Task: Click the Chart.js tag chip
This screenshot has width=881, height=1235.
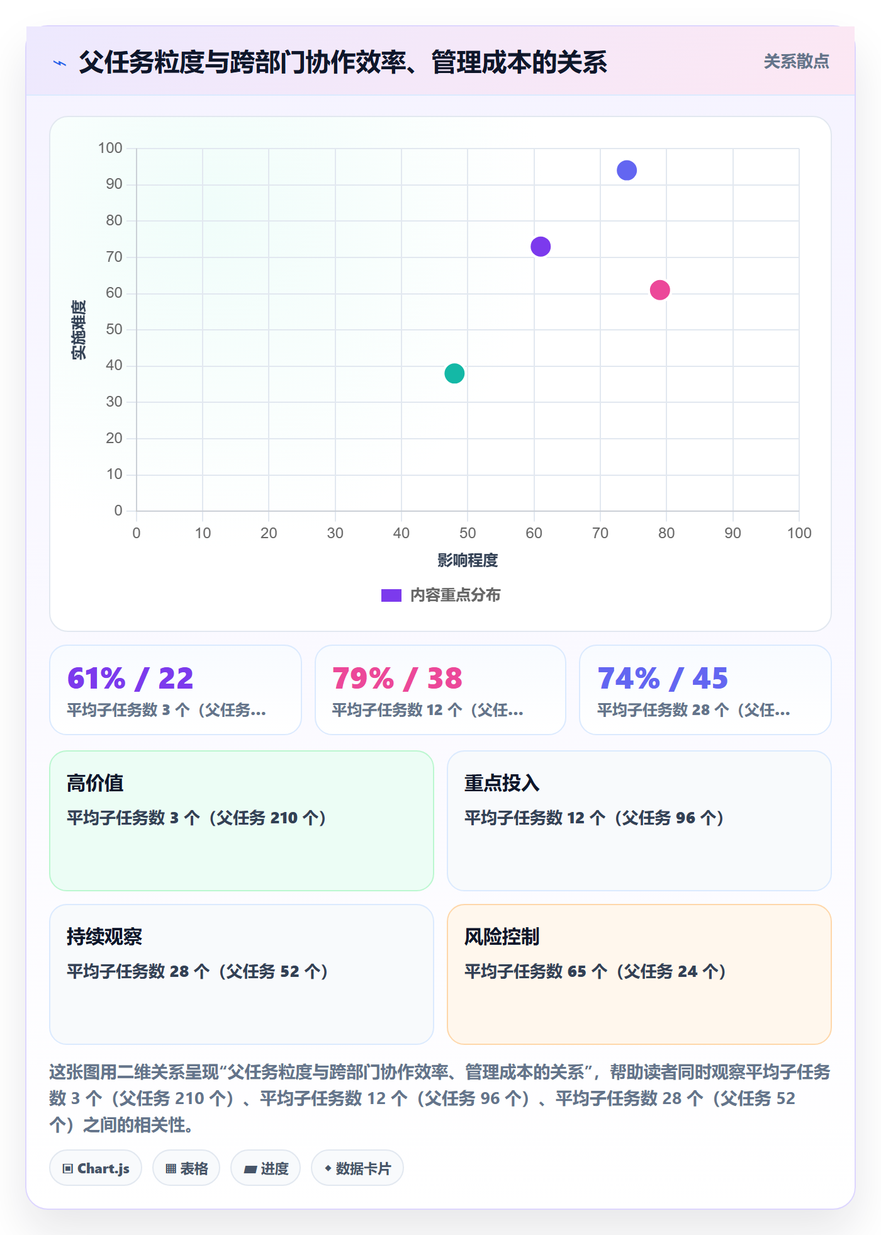Action: pyautogui.click(x=96, y=1168)
